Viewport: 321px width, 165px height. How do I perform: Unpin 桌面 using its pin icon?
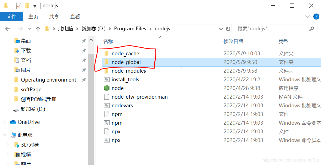[84, 41]
